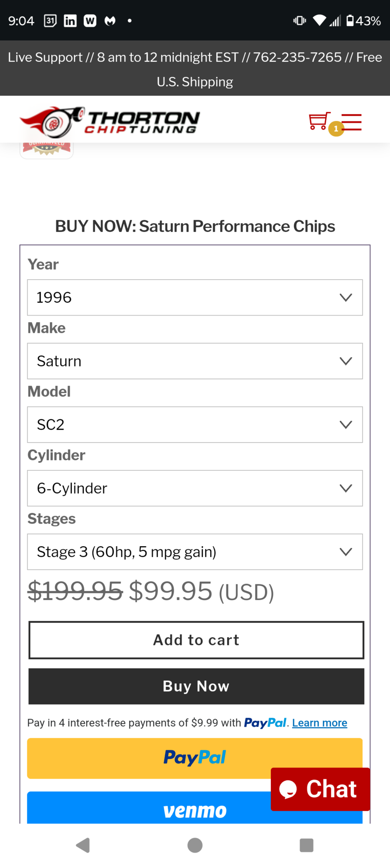Tap the recent apps square button
This screenshot has height=867, width=390.
coord(306,845)
